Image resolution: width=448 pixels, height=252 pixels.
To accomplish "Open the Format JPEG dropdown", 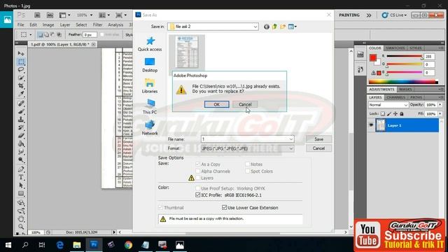I will point(291,148).
